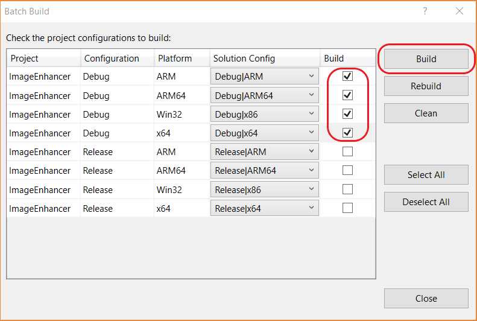The height and width of the screenshot is (321, 477).
Task: Open the Debug|x64 solution config dropdown
Action: 264,133
